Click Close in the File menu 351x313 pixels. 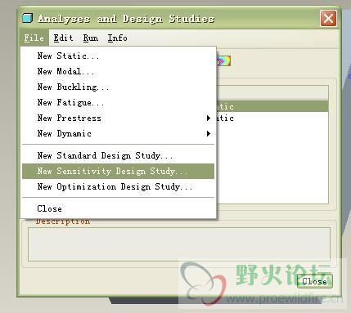(118, 208)
